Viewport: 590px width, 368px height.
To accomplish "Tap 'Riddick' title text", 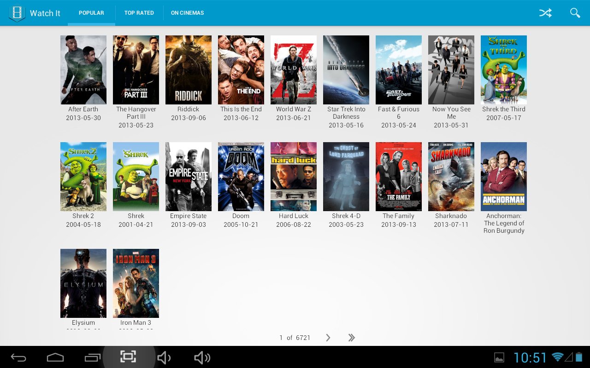I will tap(189, 109).
